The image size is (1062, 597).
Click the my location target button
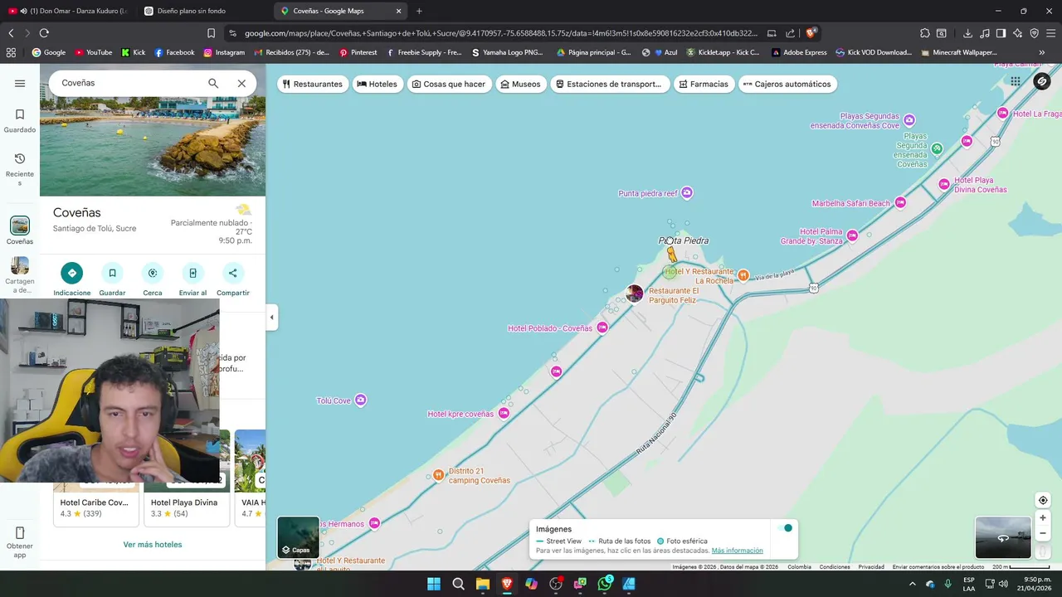pyautogui.click(x=1043, y=500)
